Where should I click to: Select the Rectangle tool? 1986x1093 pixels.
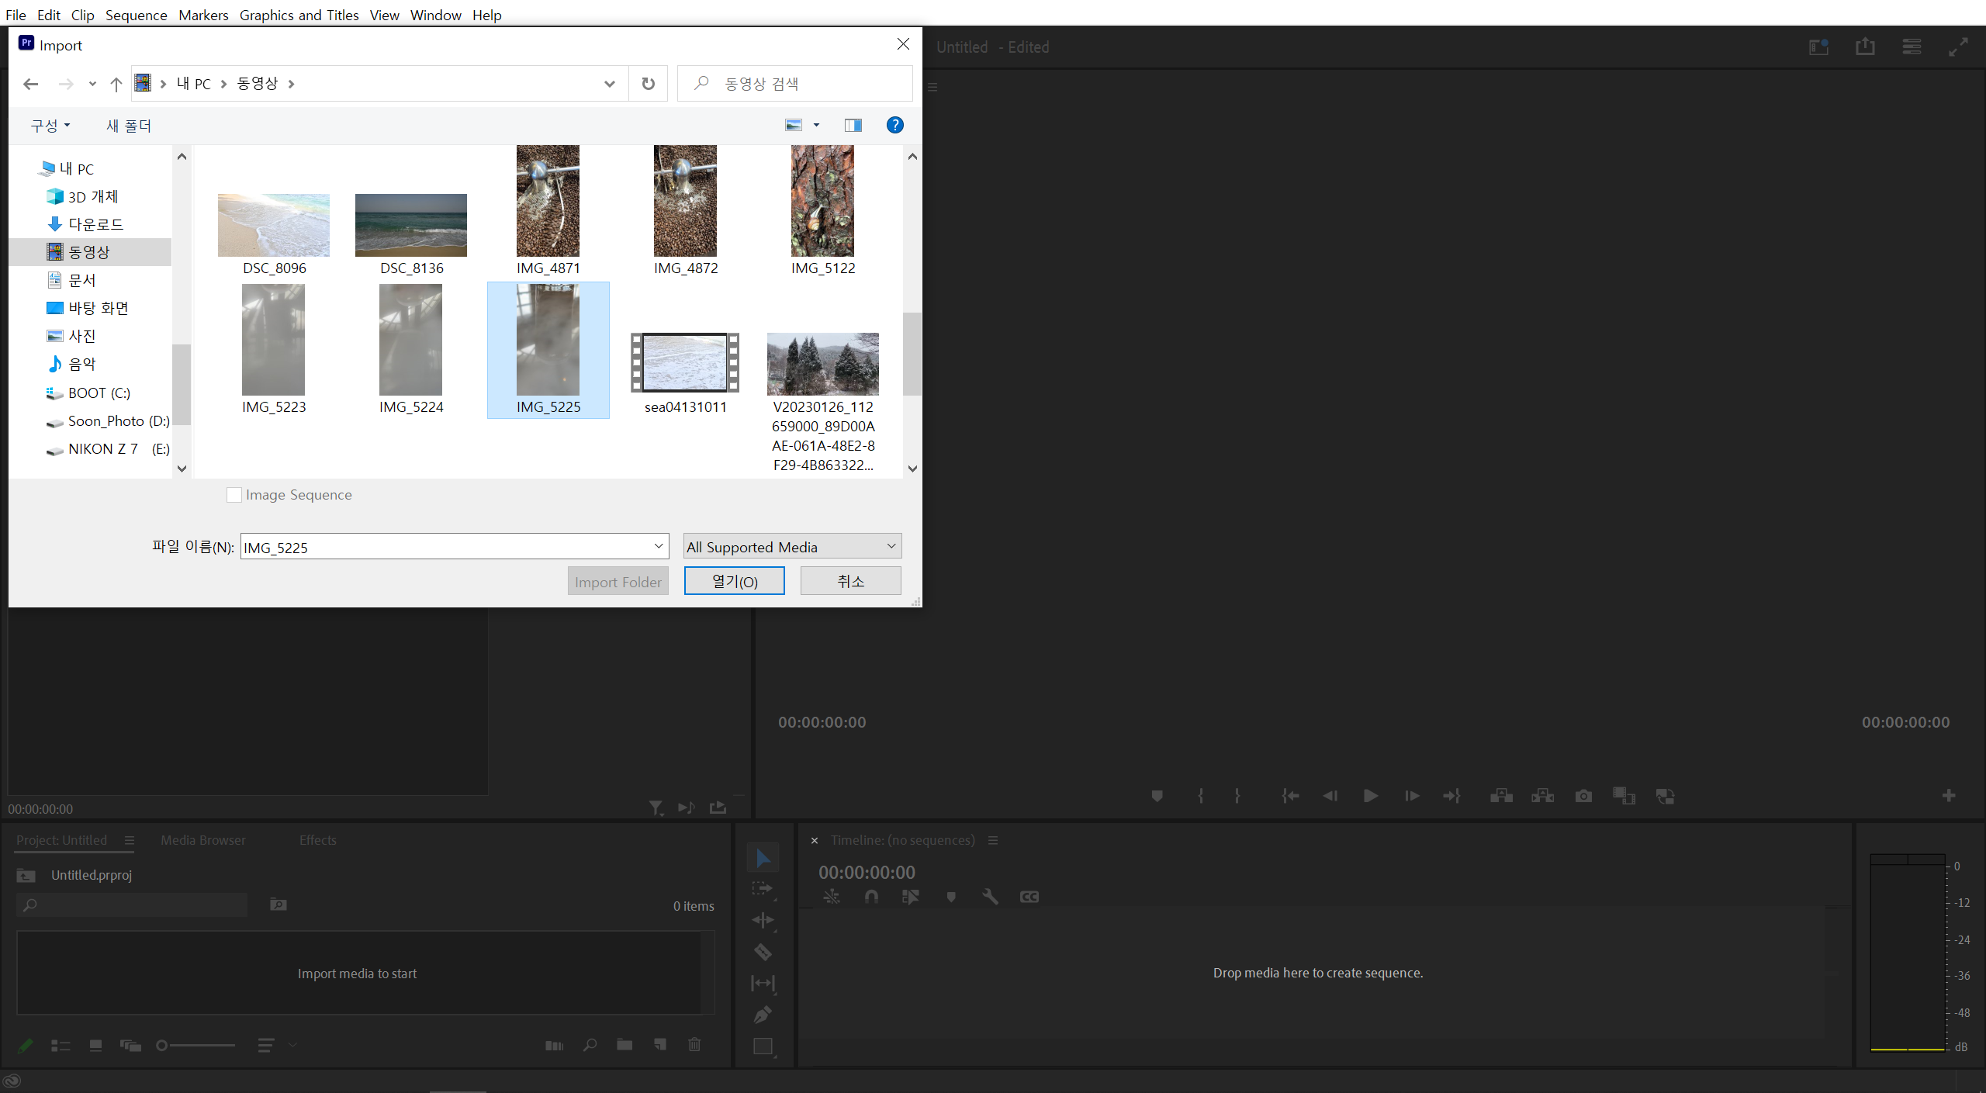coord(763,1046)
